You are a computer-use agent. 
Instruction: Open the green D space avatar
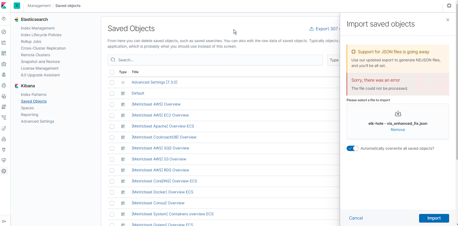[17, 6]
